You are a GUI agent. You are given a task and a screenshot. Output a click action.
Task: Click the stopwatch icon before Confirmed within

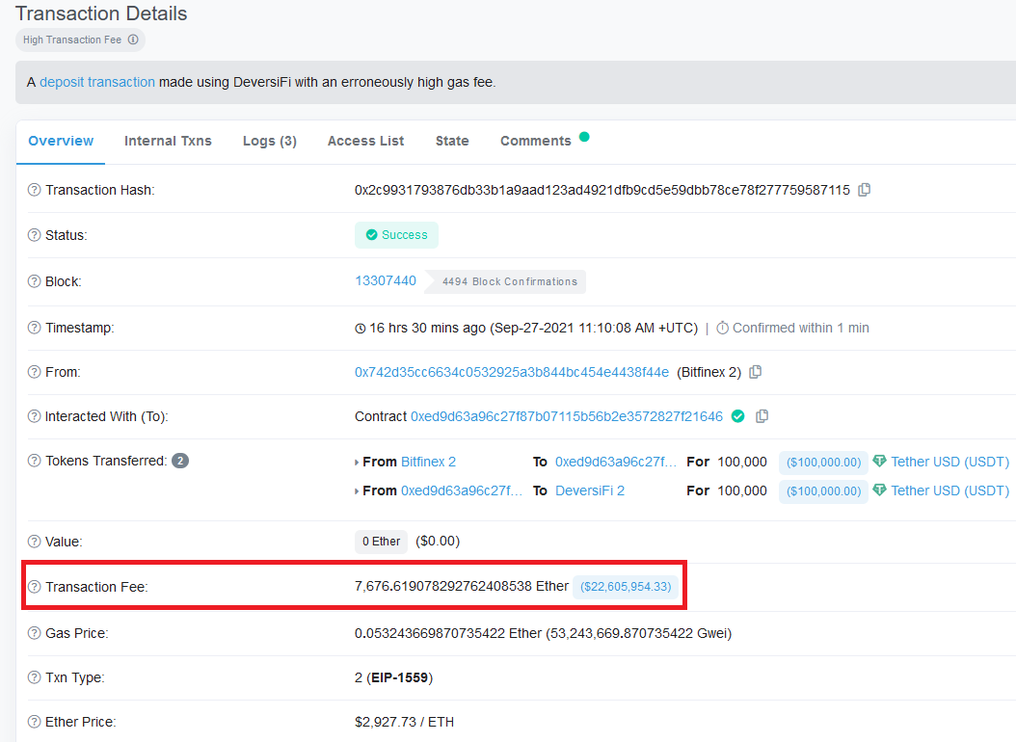[722, 328]
